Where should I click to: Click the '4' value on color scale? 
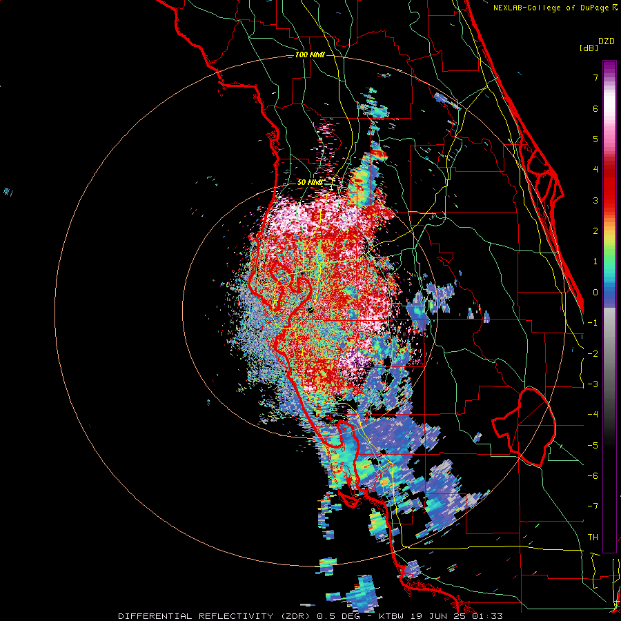(x=595, y=170)
